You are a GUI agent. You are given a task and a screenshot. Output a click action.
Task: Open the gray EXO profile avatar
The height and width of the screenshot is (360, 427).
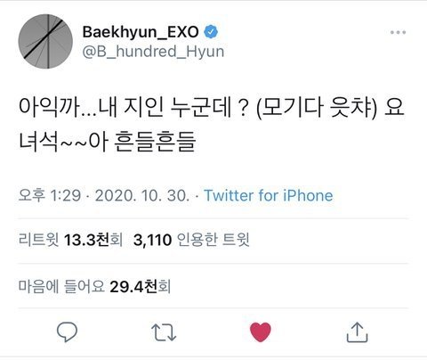tap(45, 41)
